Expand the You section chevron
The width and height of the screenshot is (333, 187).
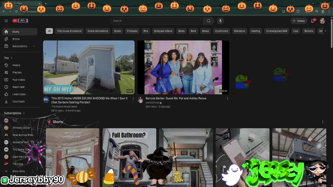pos(11,58)
